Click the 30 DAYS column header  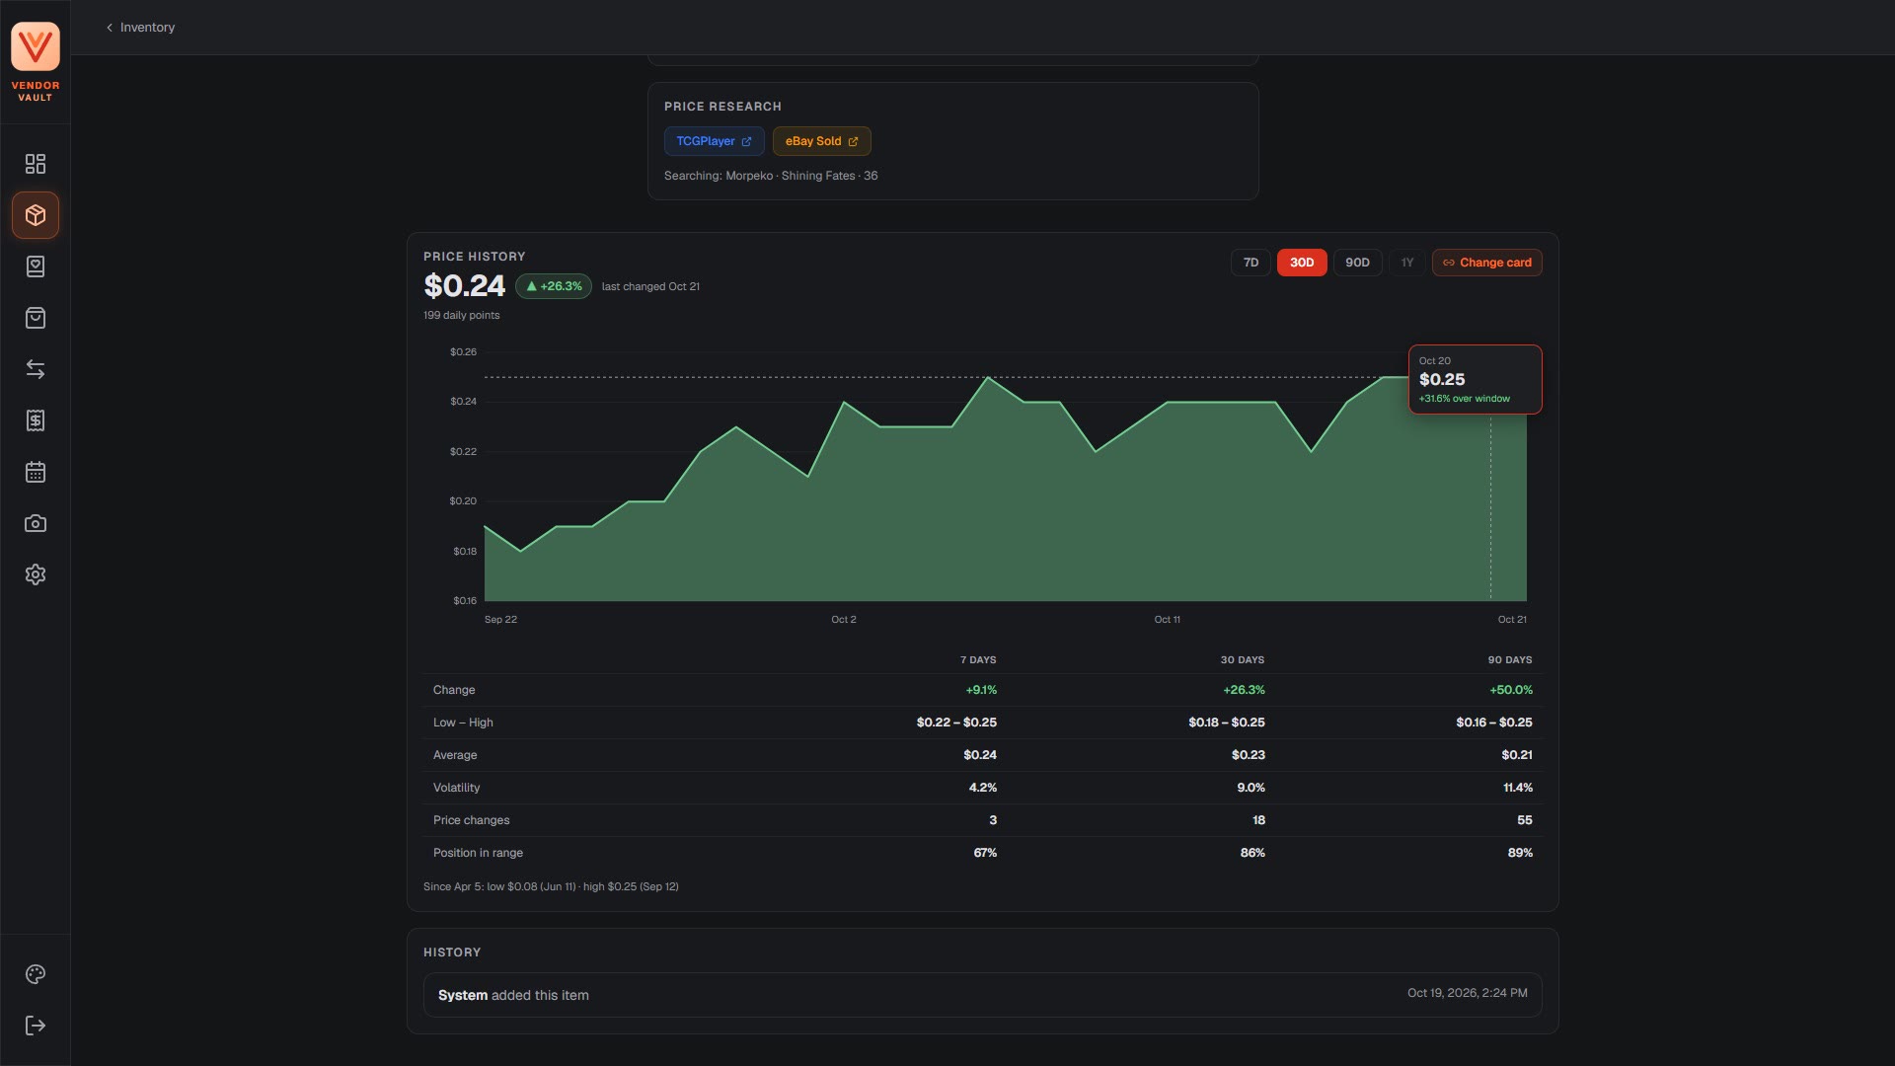pos(1242,660)
